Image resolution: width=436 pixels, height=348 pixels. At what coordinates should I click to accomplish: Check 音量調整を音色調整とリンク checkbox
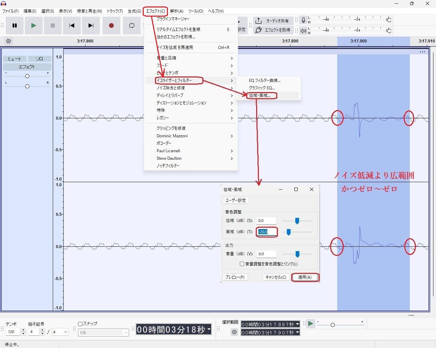[x=242, y=264]
